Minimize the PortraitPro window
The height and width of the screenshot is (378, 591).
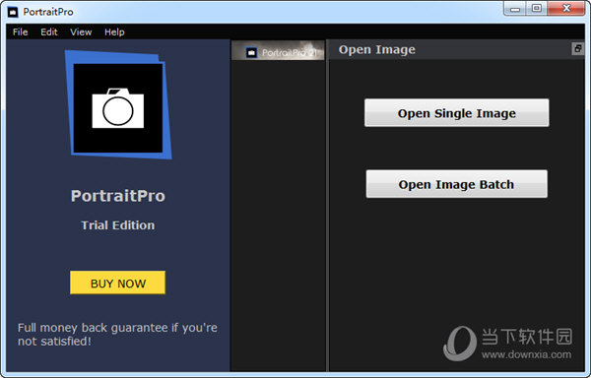click(515, 8)
